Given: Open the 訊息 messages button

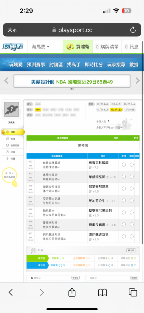Looking at the screenshot, I should [x=132, y=47].
